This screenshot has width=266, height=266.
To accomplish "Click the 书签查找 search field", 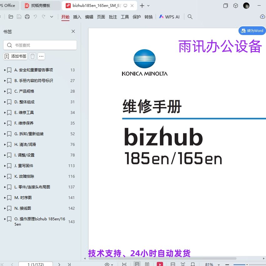I will tap(40, 45).
